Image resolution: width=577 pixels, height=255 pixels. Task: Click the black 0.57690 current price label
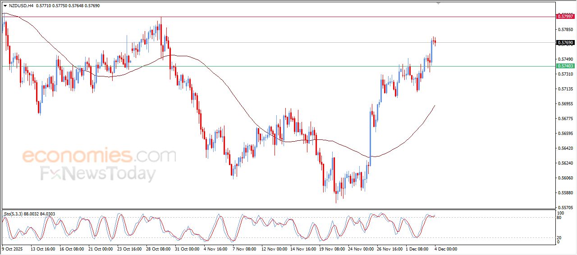pos(565,43)
